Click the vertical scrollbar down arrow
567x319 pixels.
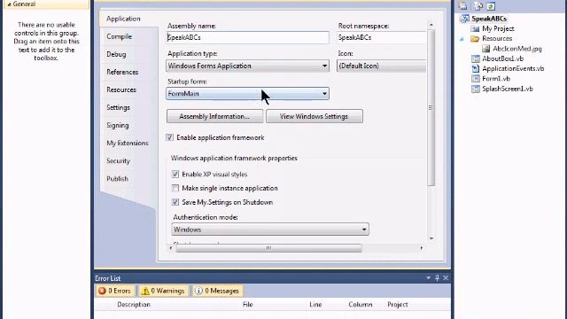click(431, 238)
